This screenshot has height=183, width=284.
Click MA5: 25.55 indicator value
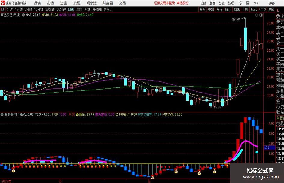(33, 15)
